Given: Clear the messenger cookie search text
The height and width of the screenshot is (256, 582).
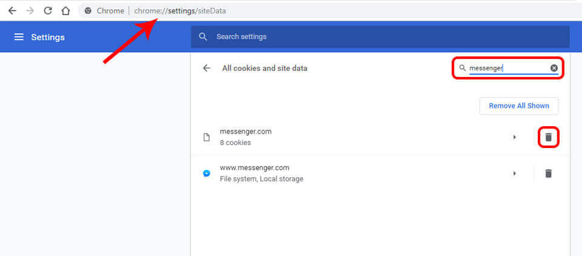Looking at the screenshot, I should tap(554, 68).
